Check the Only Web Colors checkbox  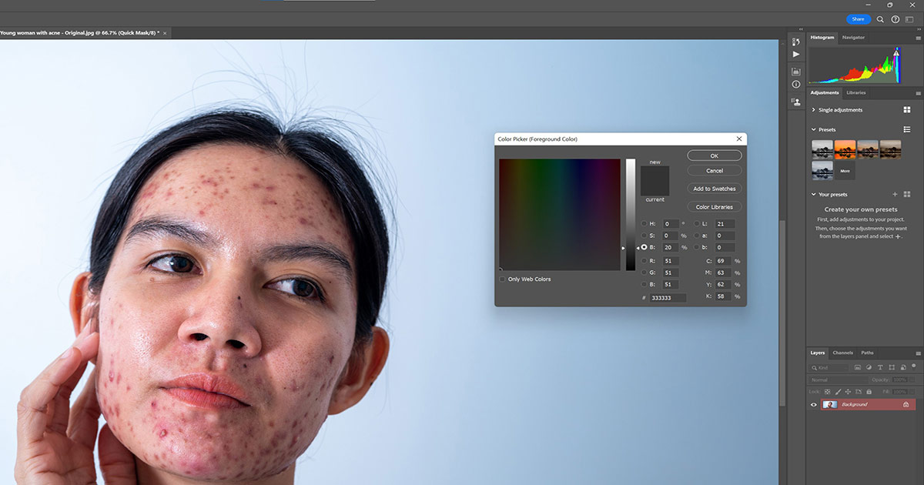pos(501,279)
